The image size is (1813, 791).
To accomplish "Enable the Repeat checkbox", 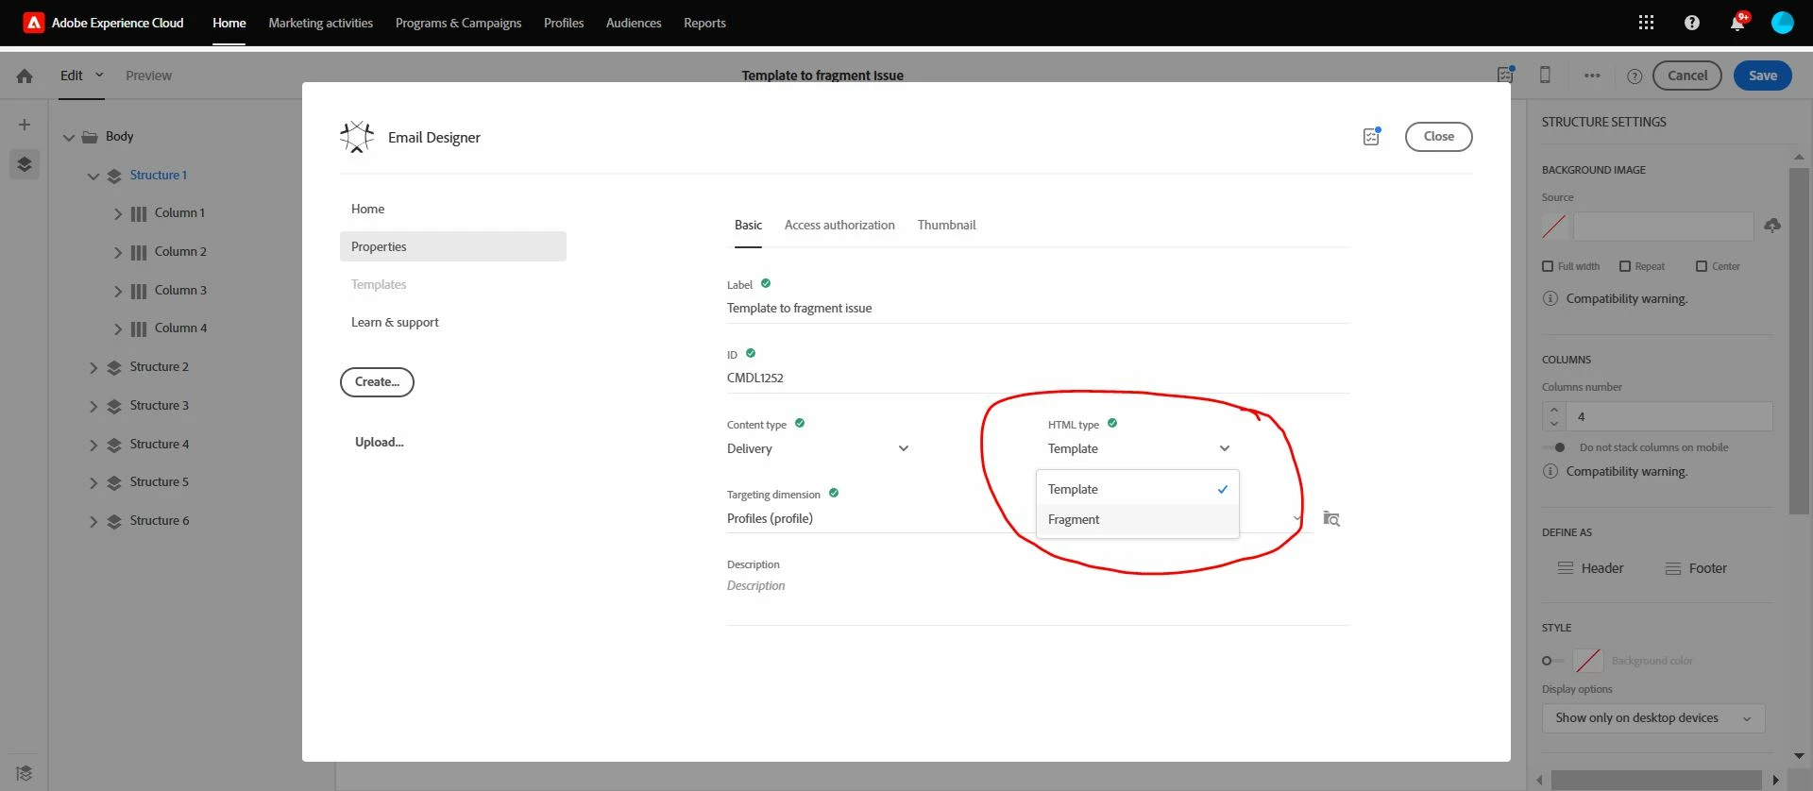I will point(1625,266).
